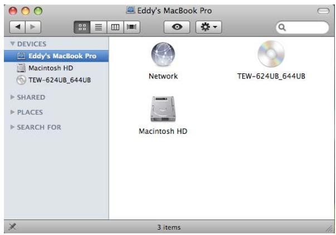Click the laptop icon beside sidebar Eddy's MacBook Pro
Viewport: 336px width, 235px height.
pyautogui.click(x=21, y=56)
